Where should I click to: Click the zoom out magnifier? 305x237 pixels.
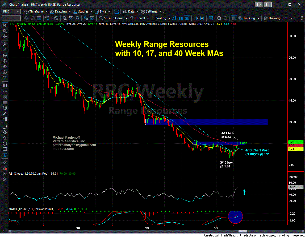pyautogui.click(x=225, y=18)
